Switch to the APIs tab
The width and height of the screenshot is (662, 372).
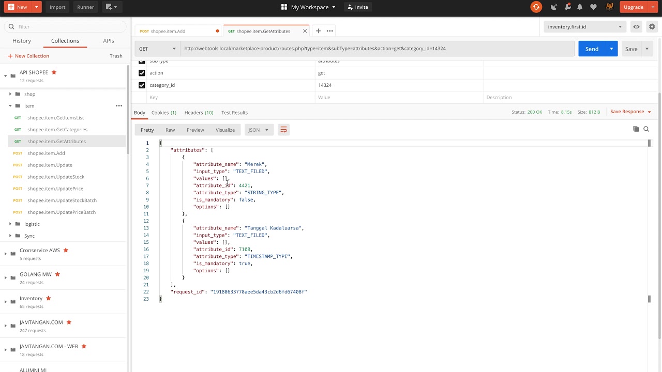(109, 41)
